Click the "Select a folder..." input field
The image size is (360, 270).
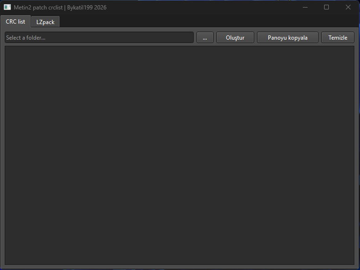pos(99,38)
